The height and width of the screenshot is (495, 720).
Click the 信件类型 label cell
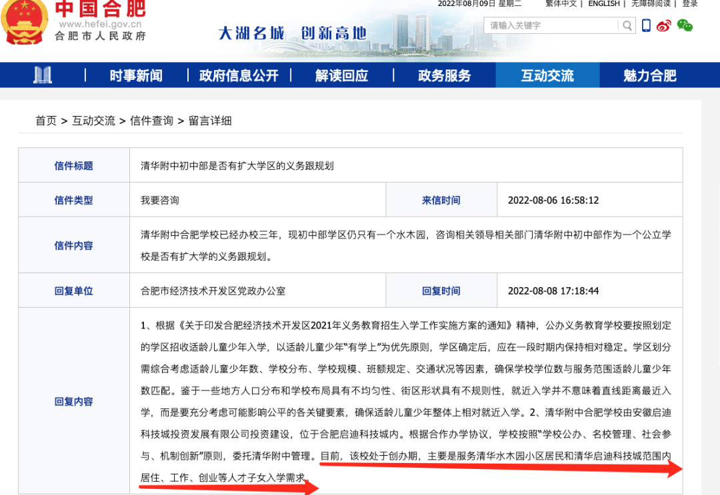[74, 200]
